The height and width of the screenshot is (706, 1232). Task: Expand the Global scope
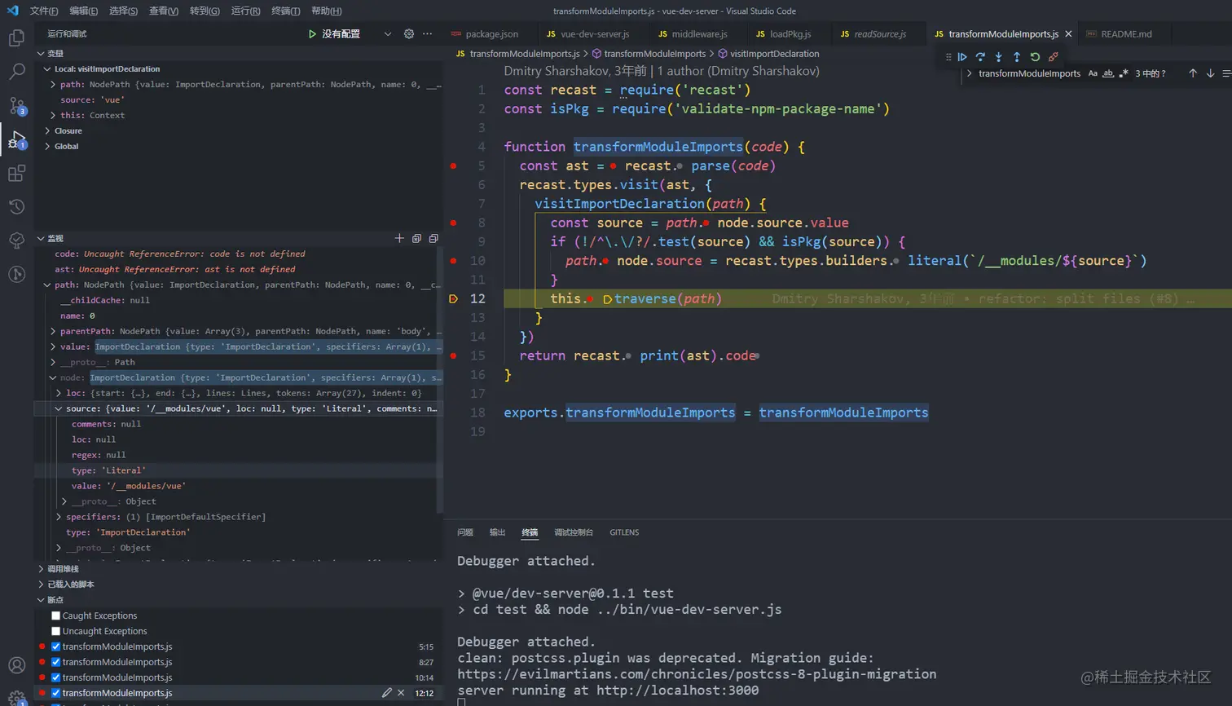click(47, 146)
